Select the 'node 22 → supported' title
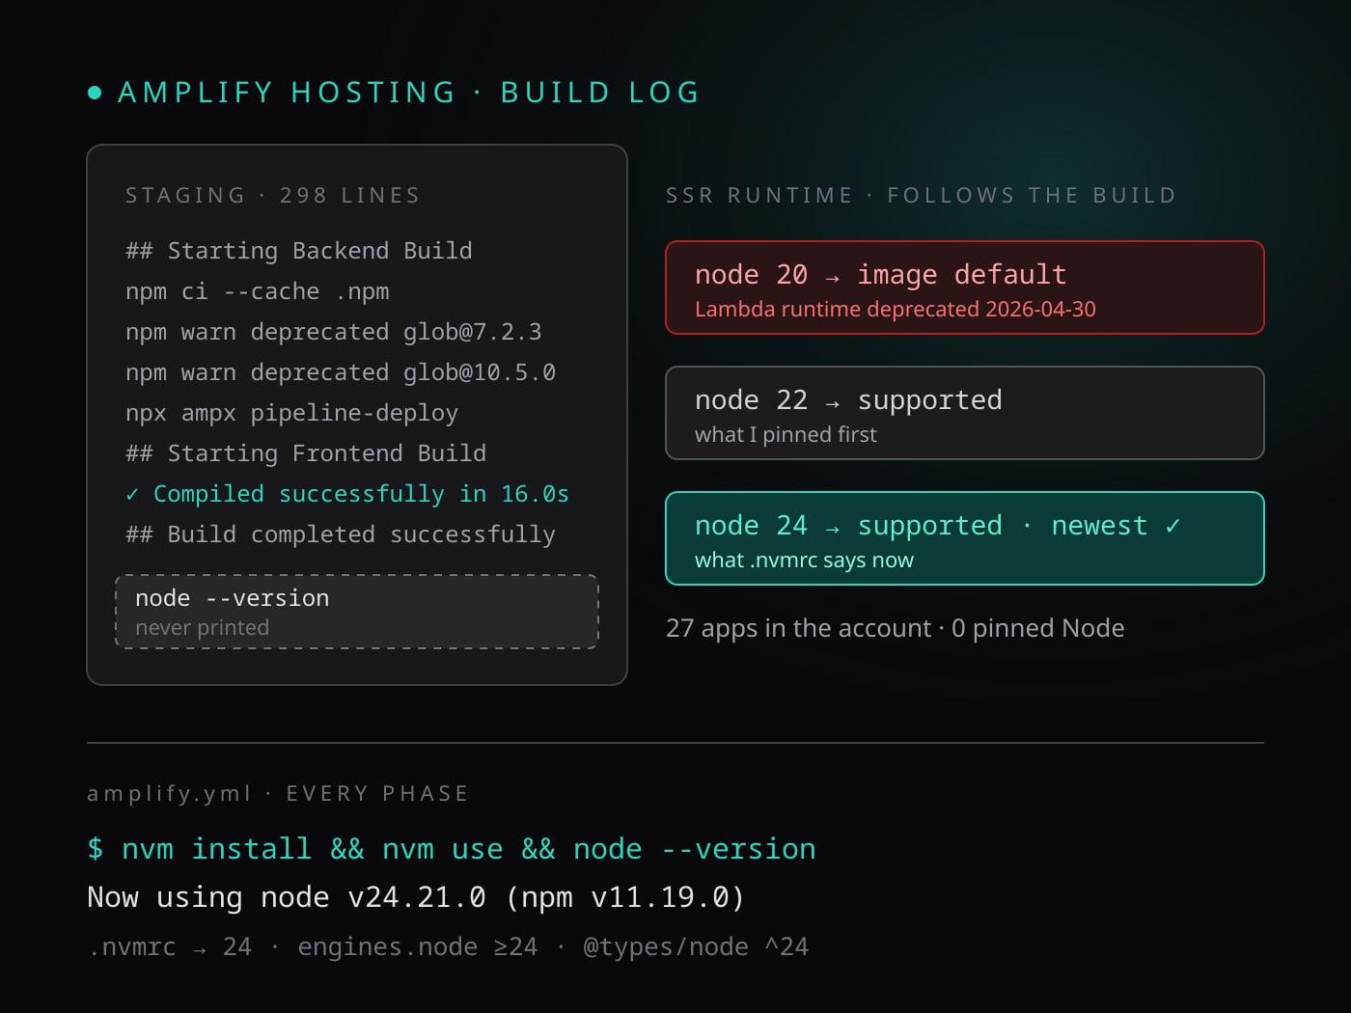1351x1013 pixels. point(848,400)
